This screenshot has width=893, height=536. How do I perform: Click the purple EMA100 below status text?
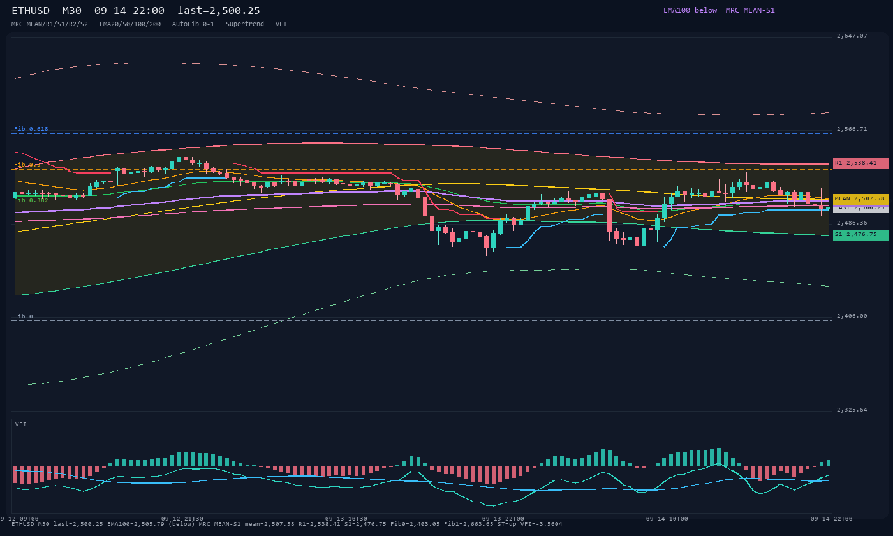[690, 10]
